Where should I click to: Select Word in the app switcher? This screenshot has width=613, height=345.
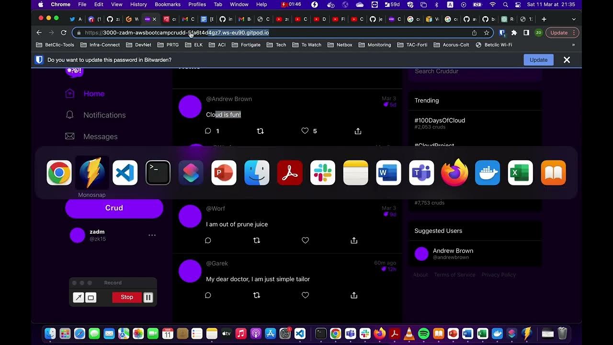click(x=388, y=172)
